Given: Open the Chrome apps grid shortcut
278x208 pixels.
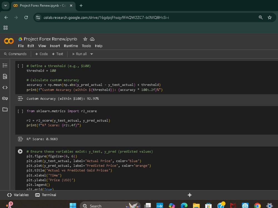Looking at the screenshot, I should [6, 27].
